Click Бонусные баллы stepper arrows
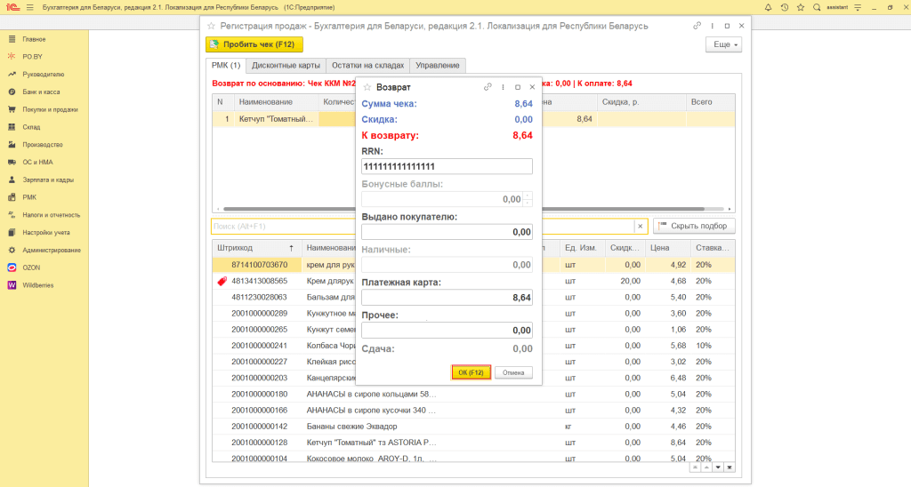 (x=527, y=199)
